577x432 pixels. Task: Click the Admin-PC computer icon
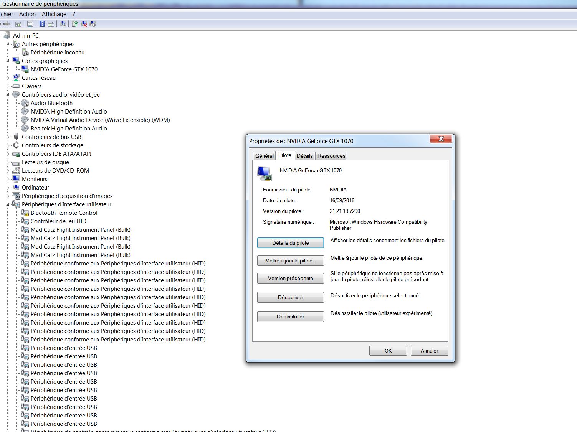pyautogui.click(x=7, y=35)
